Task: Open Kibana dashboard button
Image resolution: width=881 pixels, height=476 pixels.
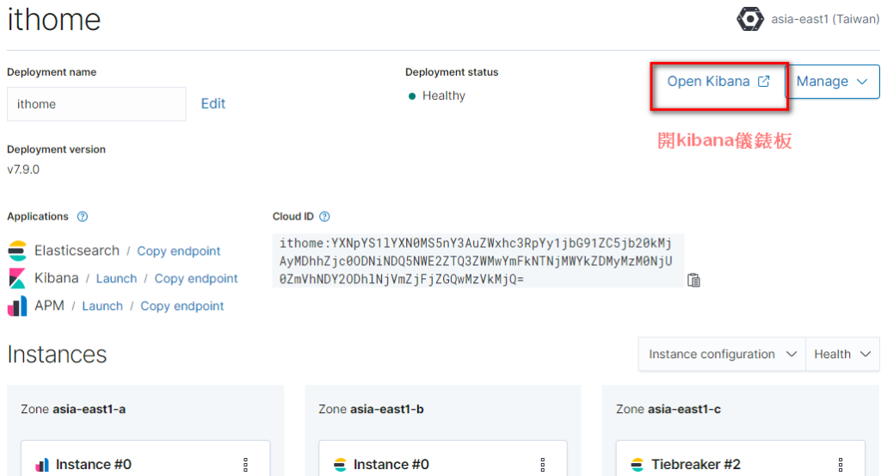Action: 718,82
